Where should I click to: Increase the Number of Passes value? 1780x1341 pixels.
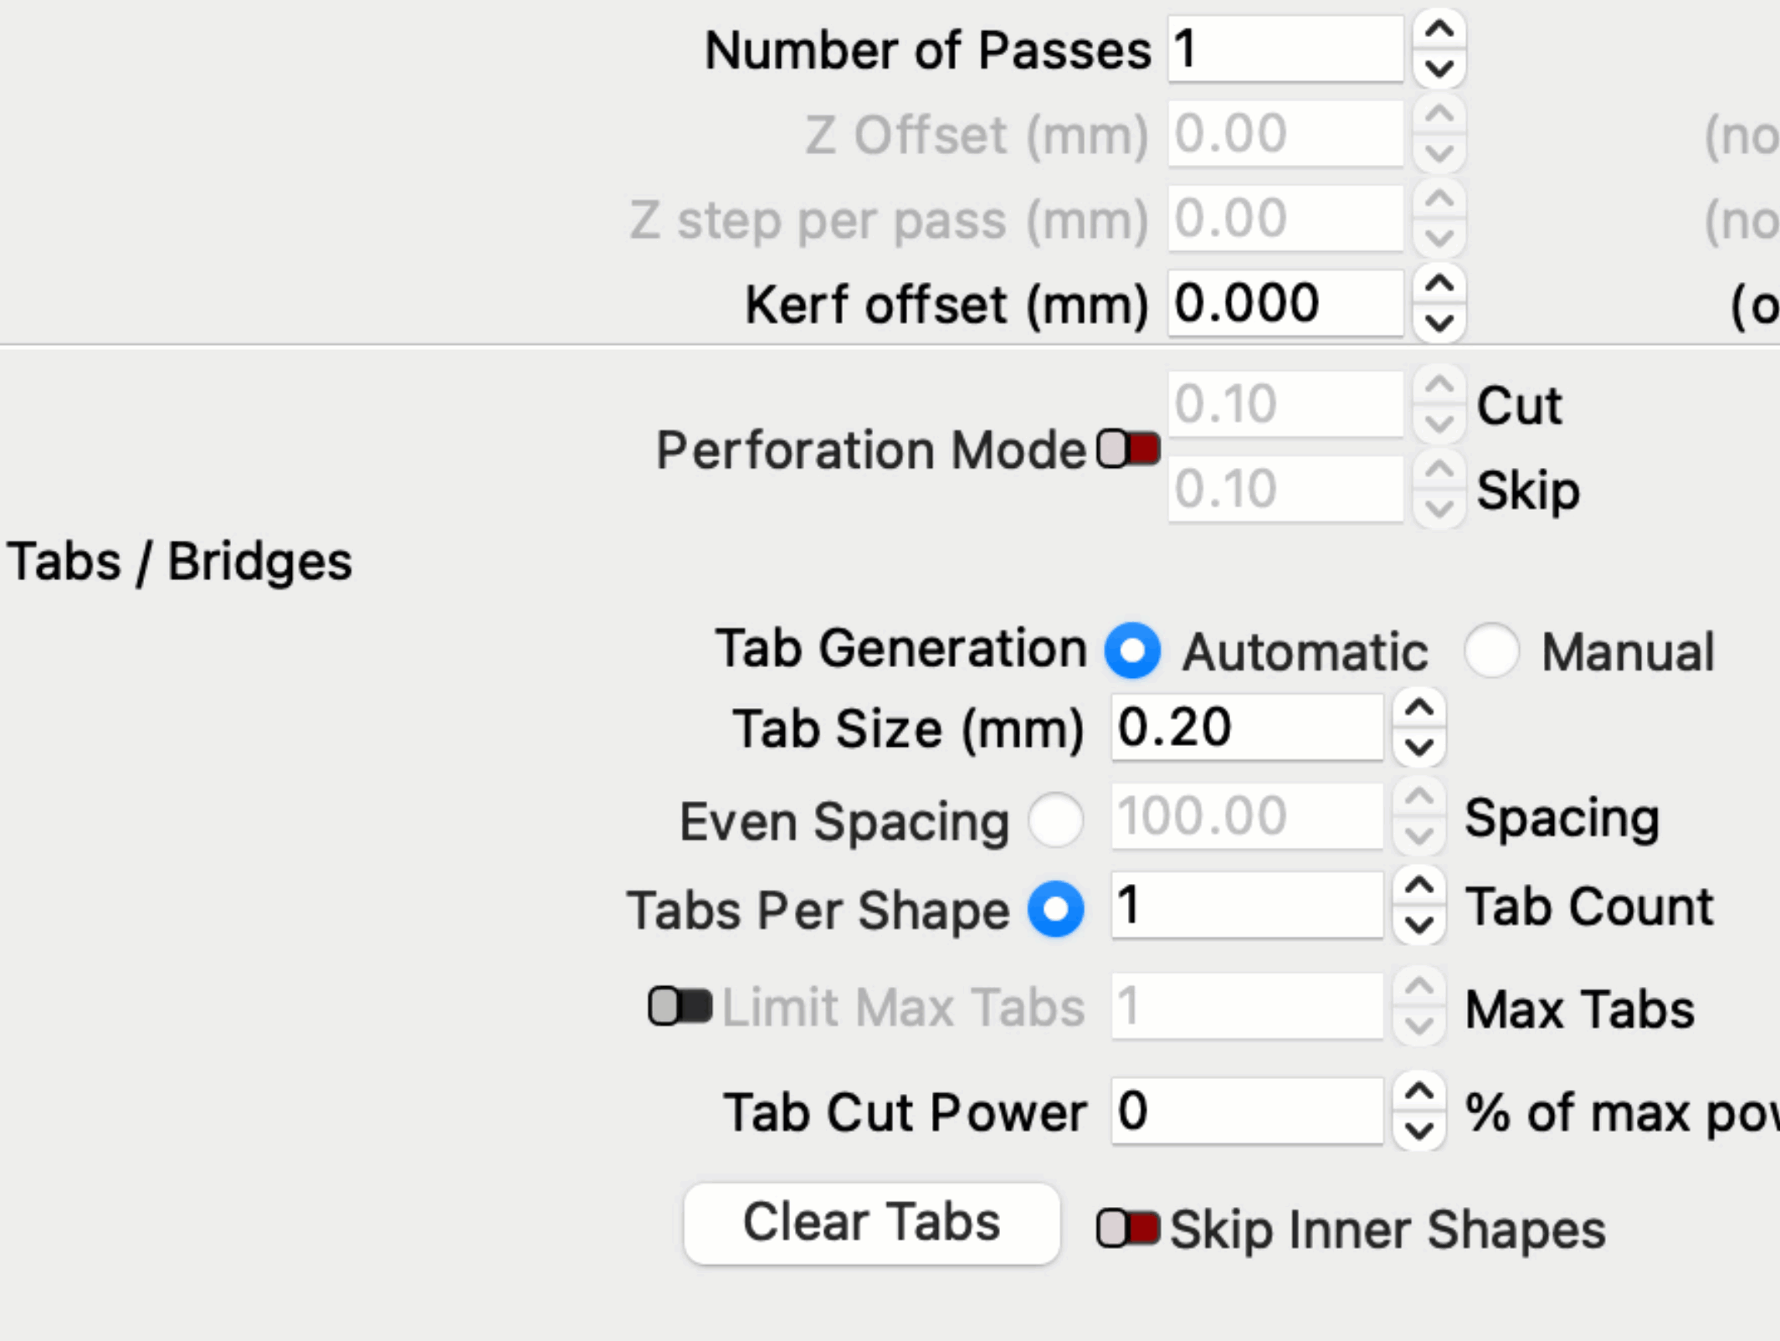(1439, 30)
